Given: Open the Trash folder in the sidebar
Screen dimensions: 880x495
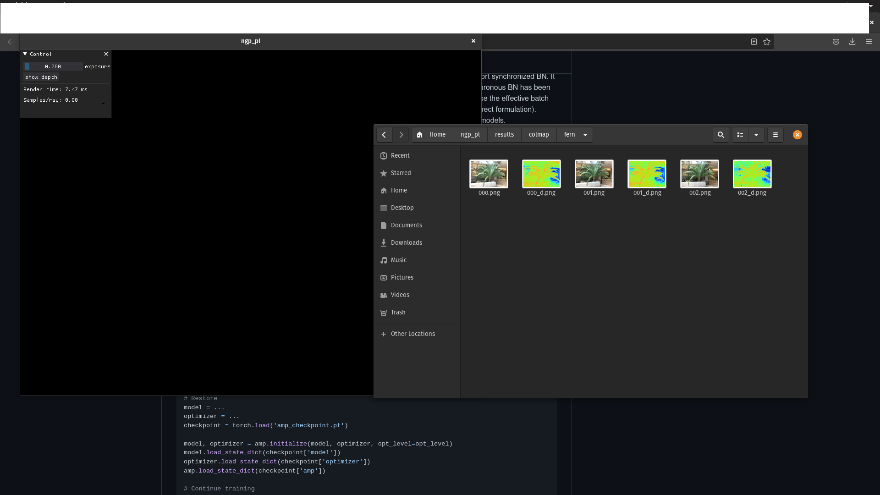Looking at the screenshot, I should pyautogui.click(x=397, y=312).
